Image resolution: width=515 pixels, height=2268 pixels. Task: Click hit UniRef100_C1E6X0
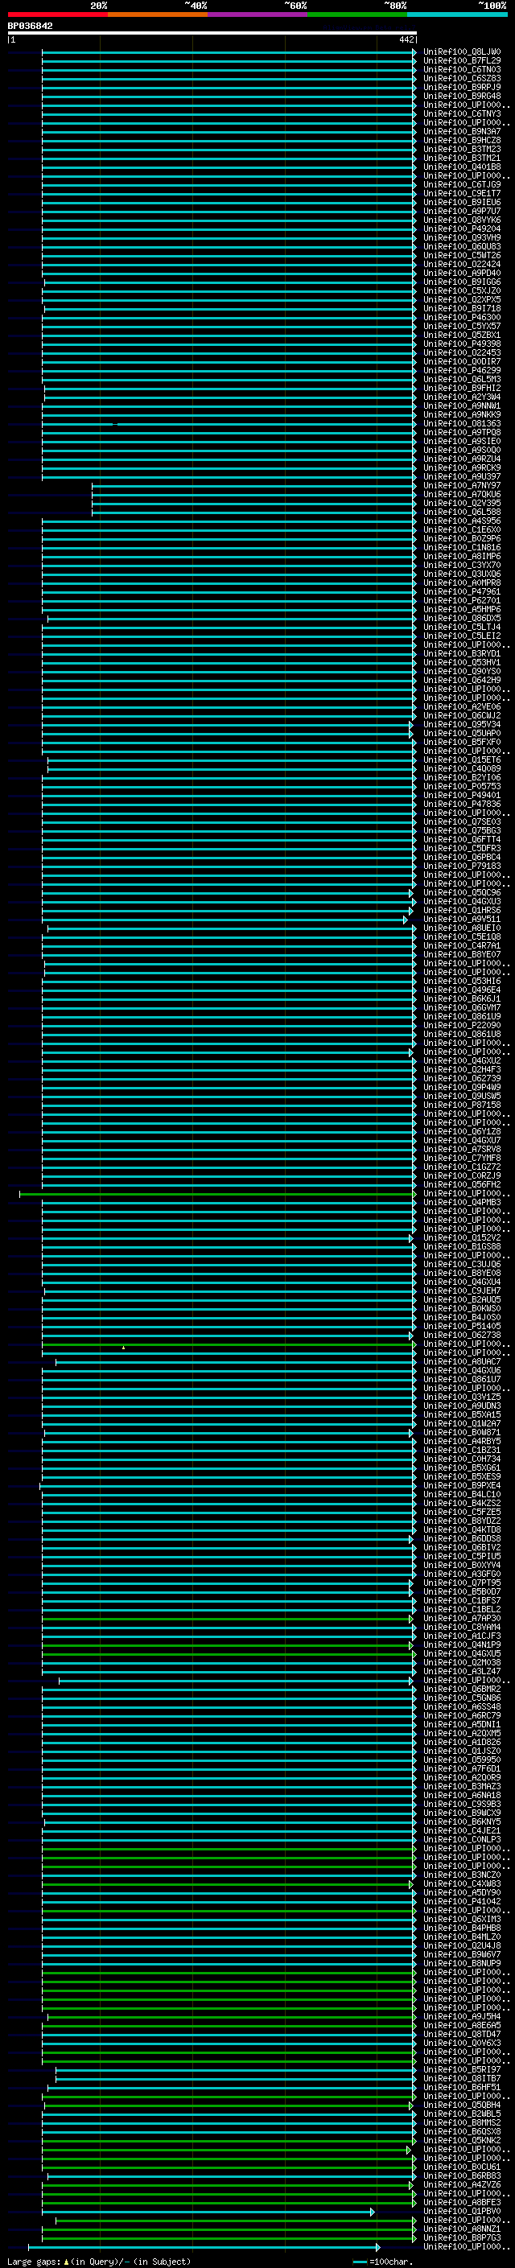(x=461, y=530)
